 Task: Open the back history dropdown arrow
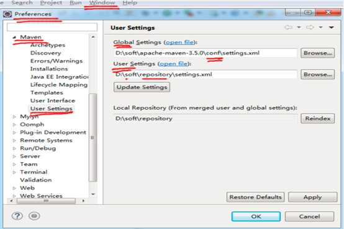coord(299,27)
